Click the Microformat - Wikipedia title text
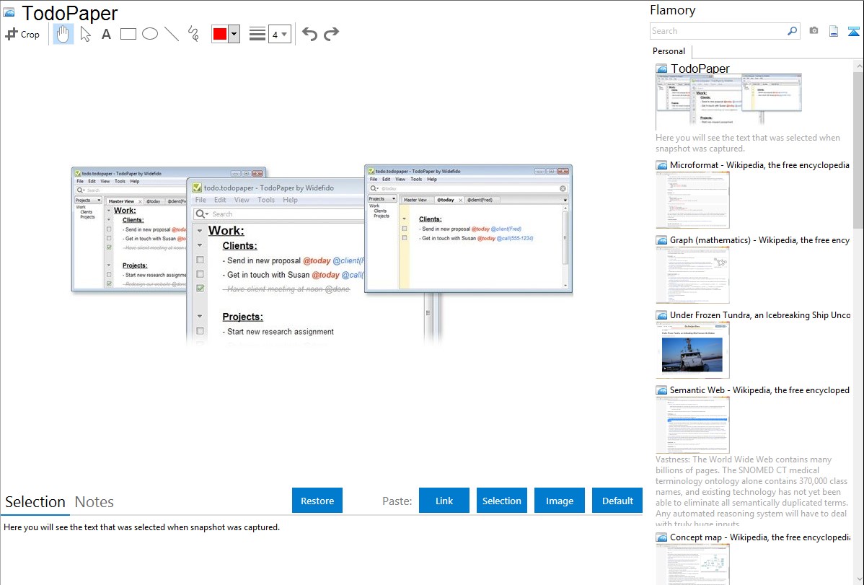Image resolution: width=864 pixels, height=585 pixels. [759, 165]
